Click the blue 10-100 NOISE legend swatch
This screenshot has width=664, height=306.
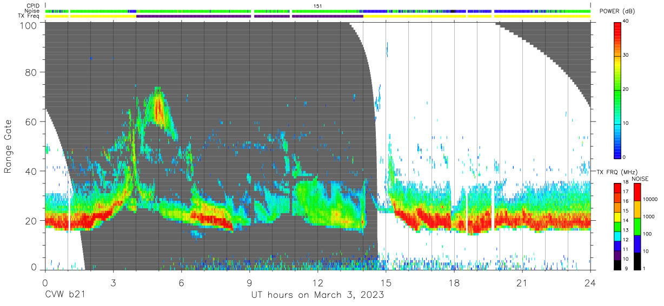(637, 243)
